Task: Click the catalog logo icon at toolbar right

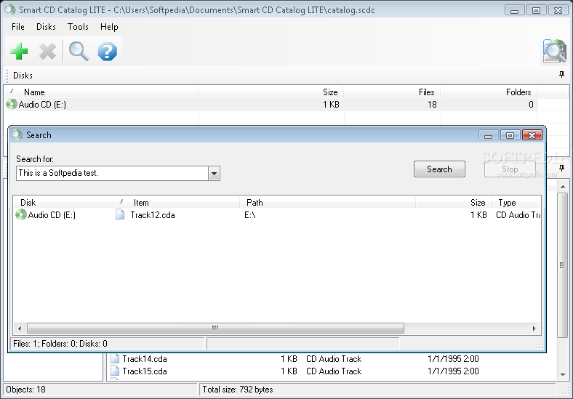Action: point(554,51)
